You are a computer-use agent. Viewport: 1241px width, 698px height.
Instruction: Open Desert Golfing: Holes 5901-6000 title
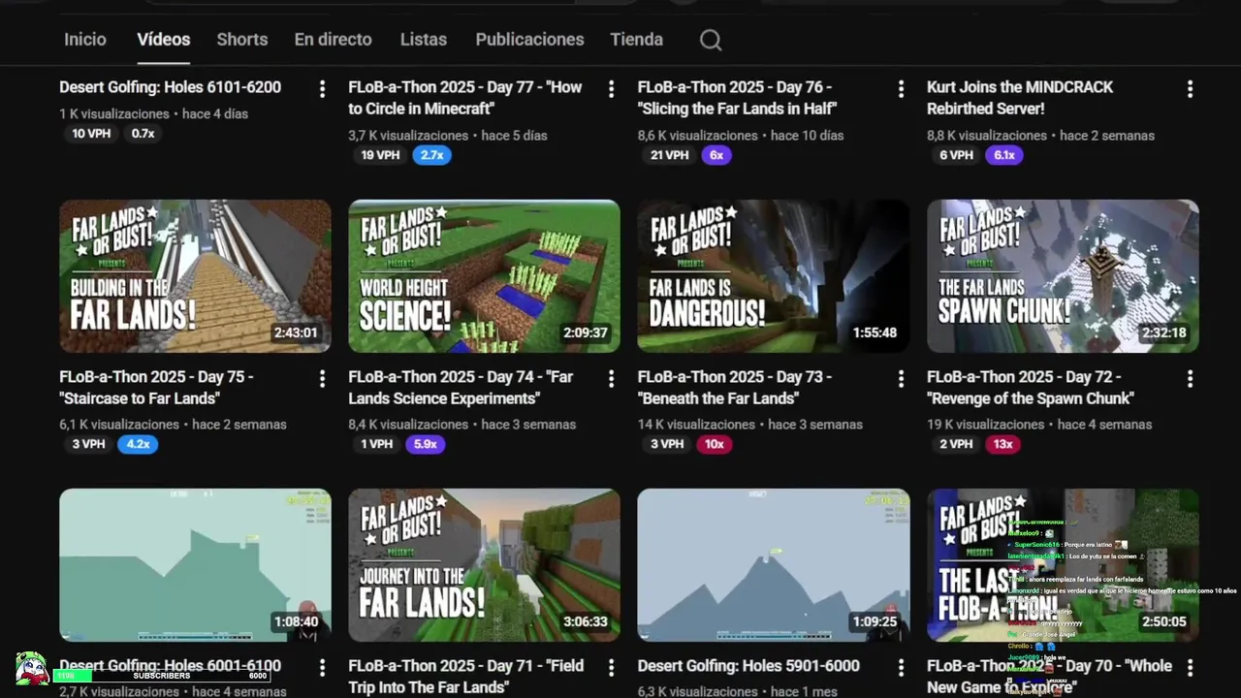[748, 666]
